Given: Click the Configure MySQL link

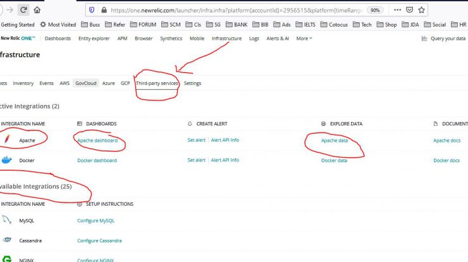Looking at the screenshot, I should pos(95,220).
